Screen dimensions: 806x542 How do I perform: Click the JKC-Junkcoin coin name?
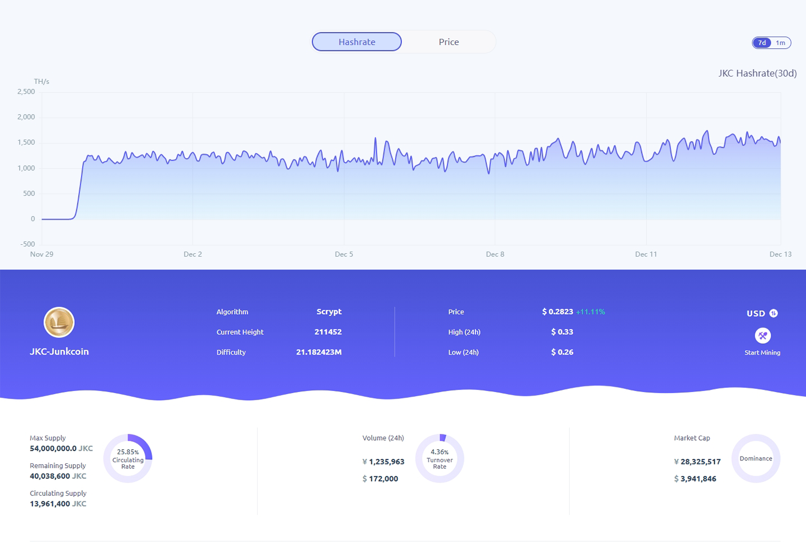coord(59,352)
